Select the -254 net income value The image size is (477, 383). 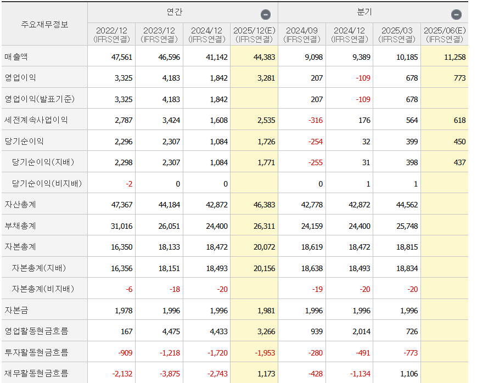coord(316,142)
